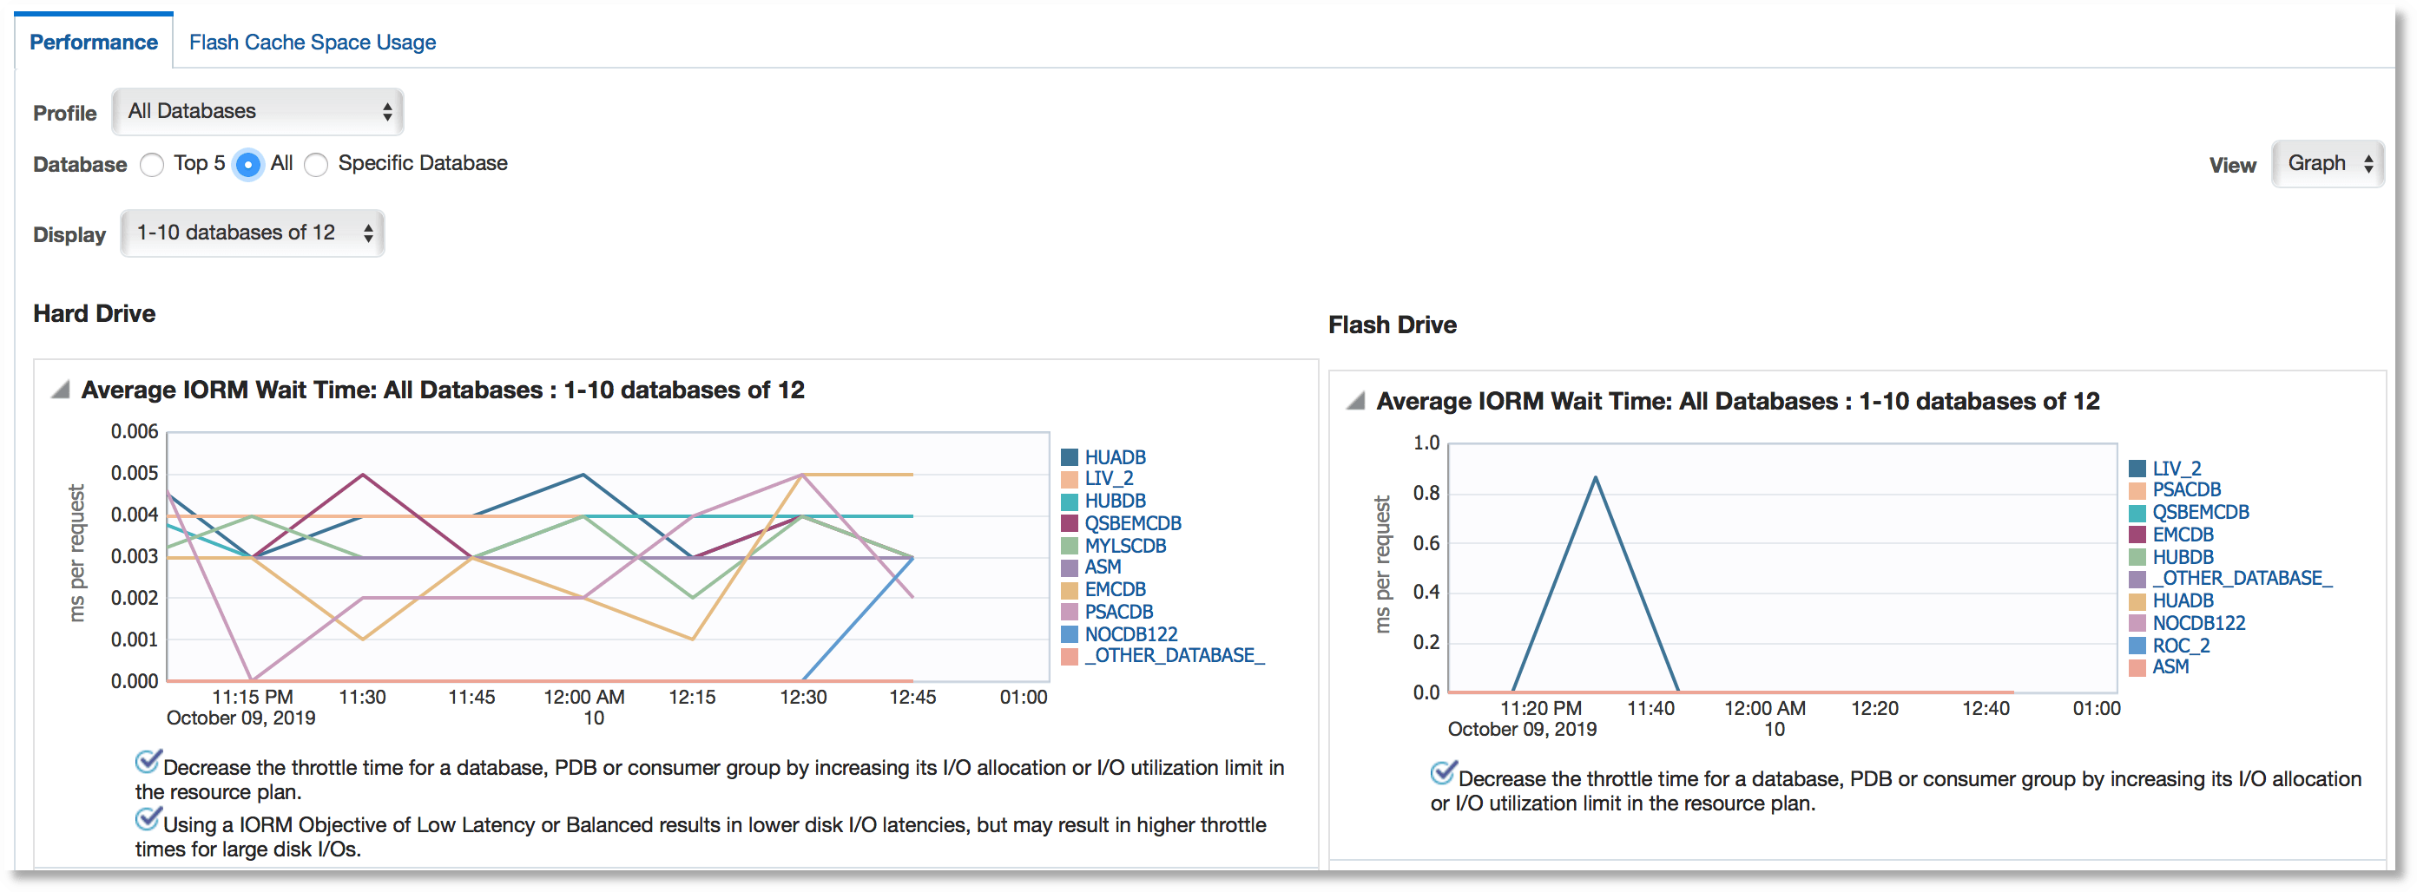The height and width of the screenshot is (892, 2417).
Task: Open the Profile dropdown
Action: pos(257,111)
